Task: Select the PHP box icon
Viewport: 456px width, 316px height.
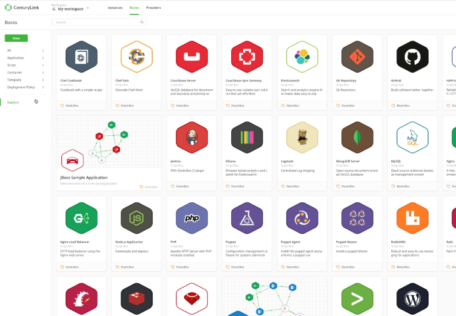Action: click(x=192, y=218)
